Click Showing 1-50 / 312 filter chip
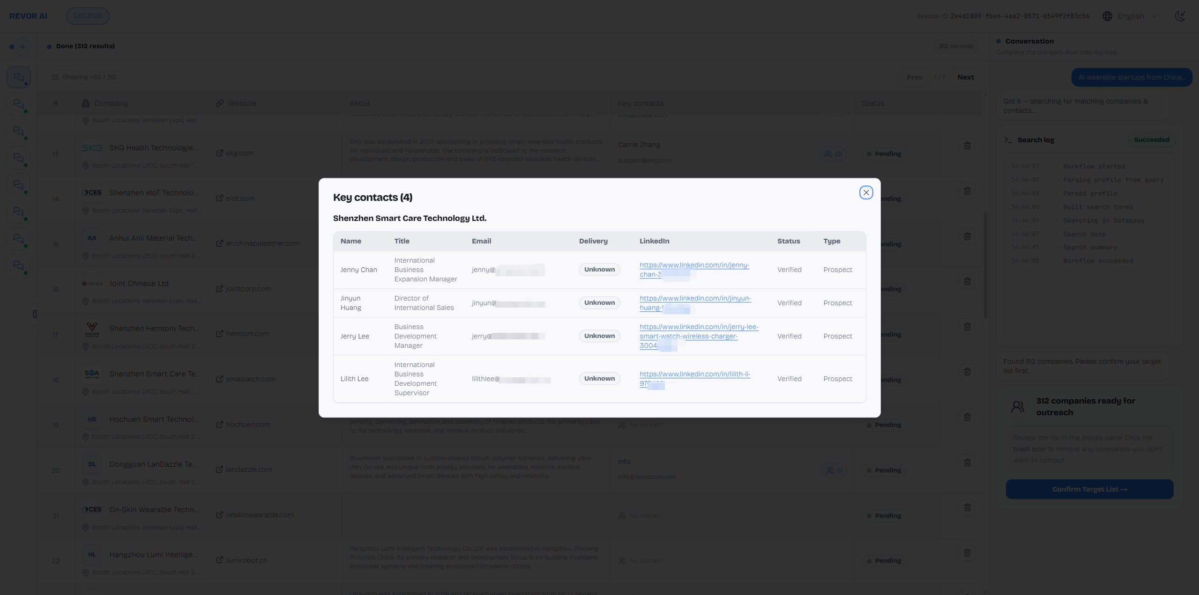 pyautogui.click(x=84, y=77)
